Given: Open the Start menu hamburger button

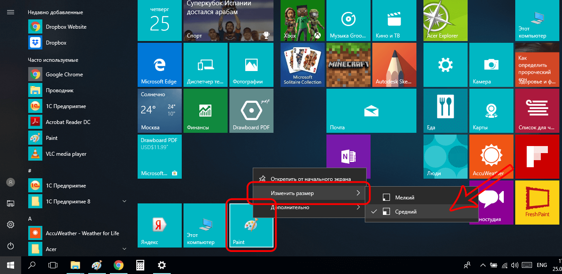Looking at the screenshot, I should 11,12.
